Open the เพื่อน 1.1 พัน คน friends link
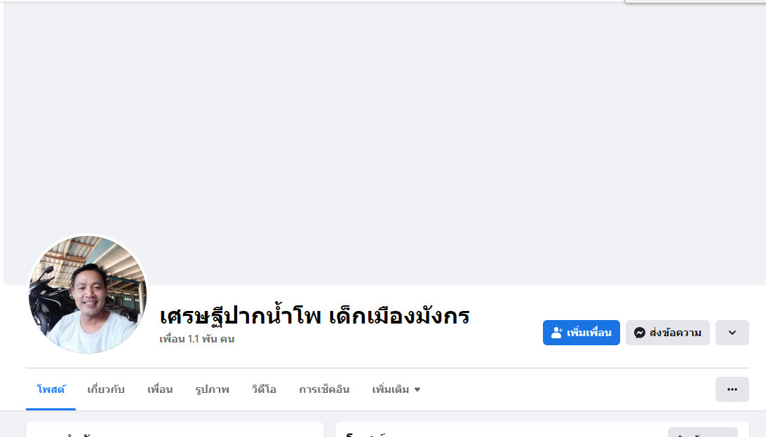The image size is (766, 437). coord(197,340)
